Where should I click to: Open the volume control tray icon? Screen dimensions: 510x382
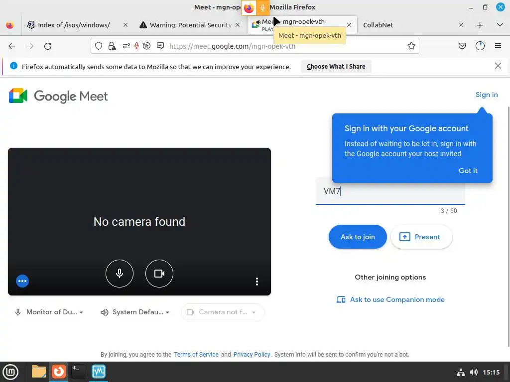pyautogui.click(x=474, y=372)
